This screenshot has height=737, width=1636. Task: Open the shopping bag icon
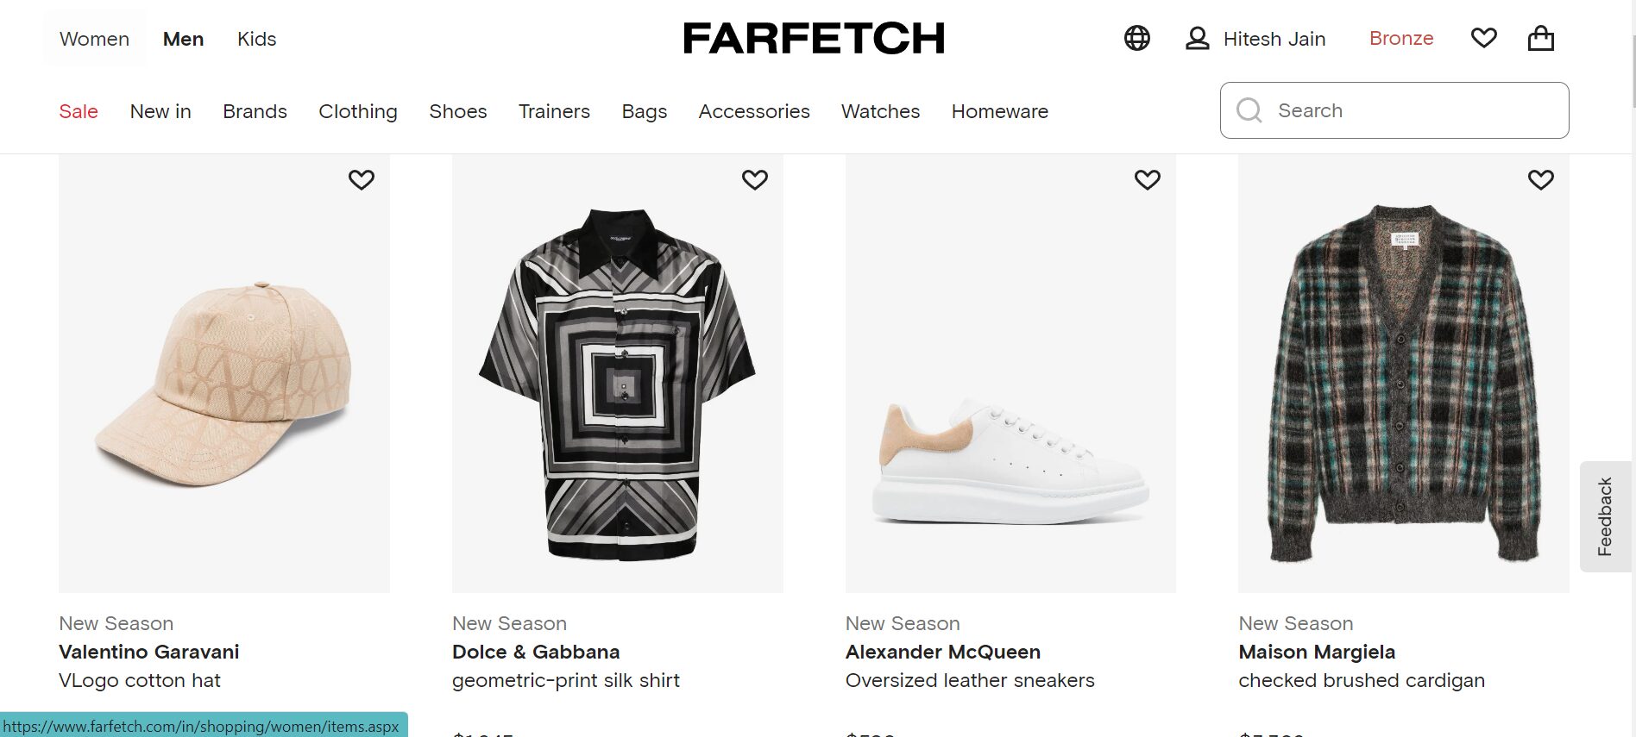[1541, 38]
